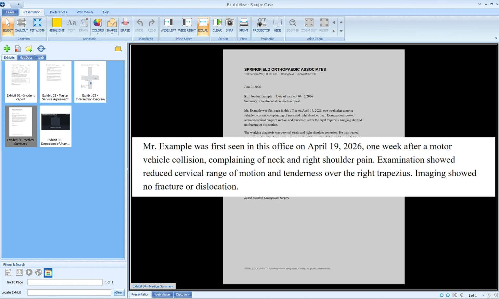
Task: Open the quick access toolbar dropdown
Action: (19, 5)
